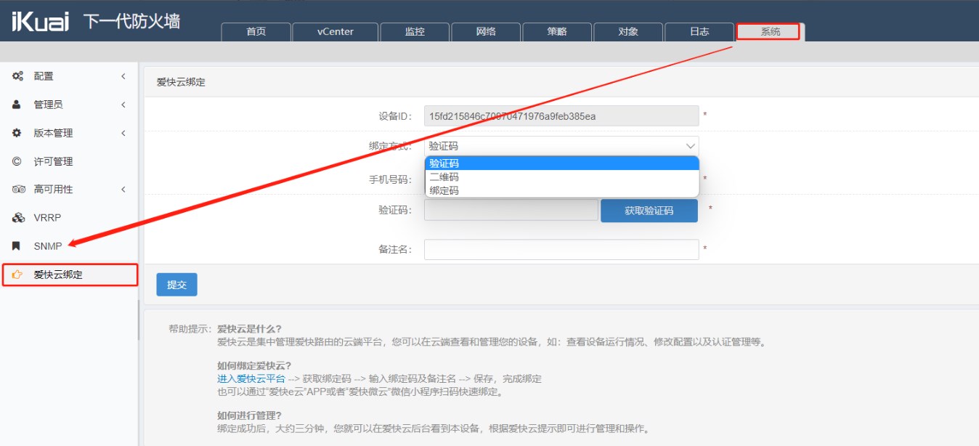
Task: Click the 设备ID field
Action: 561,115
